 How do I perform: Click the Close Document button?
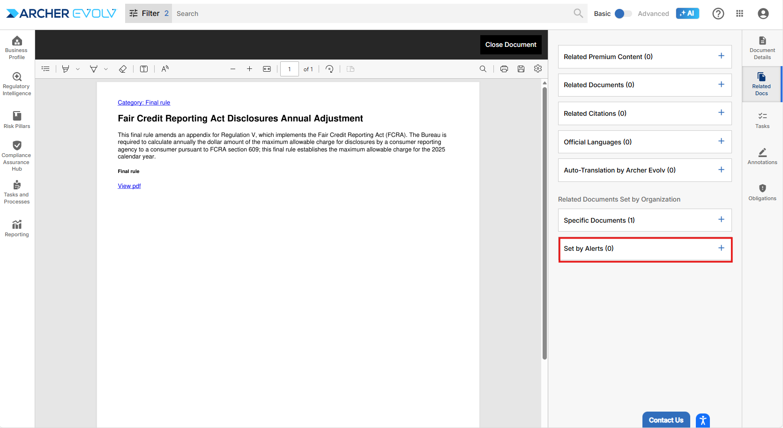pos(510,45)
